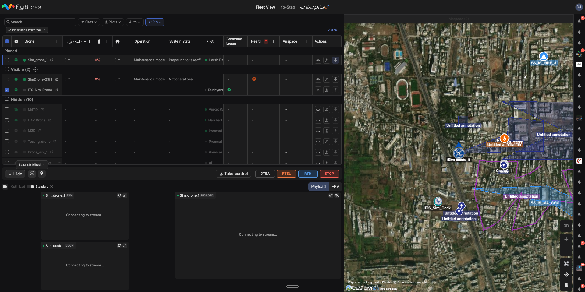Refresh the Sim_drone_1 PAYLOAD stream
585x292 pixels.
331,195
